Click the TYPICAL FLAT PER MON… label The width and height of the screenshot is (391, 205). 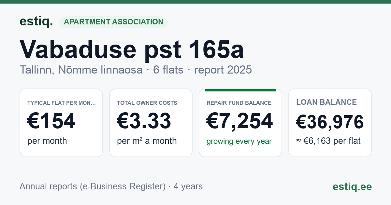click(62, 103)
